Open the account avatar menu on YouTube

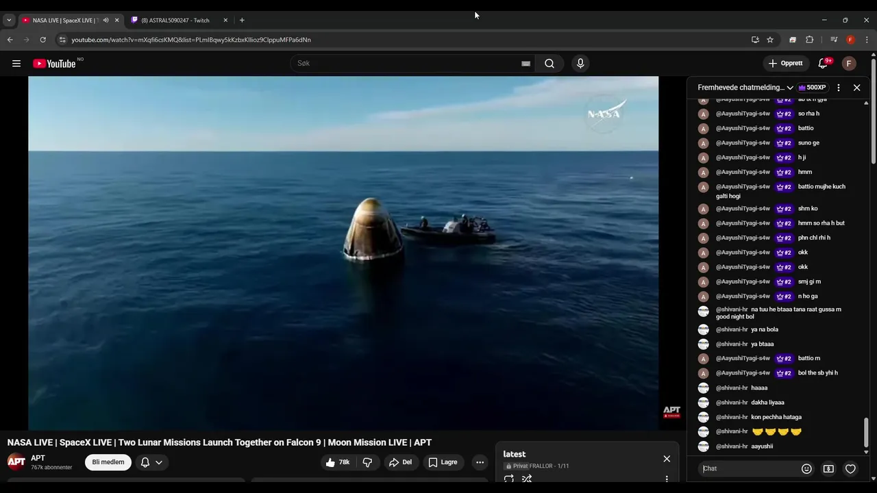[x=849, y=64]
